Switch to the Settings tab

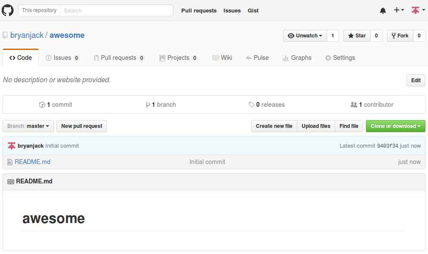340,58
